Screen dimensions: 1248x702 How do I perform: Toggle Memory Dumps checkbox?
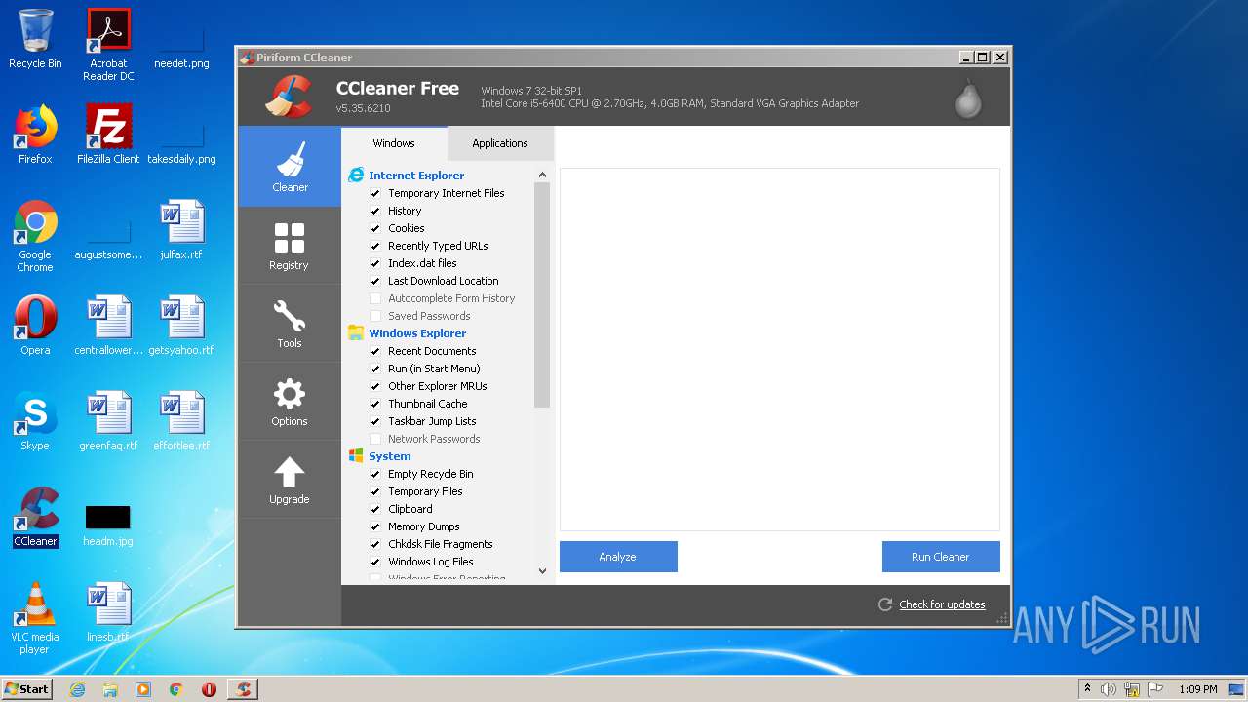pos(375,526)
